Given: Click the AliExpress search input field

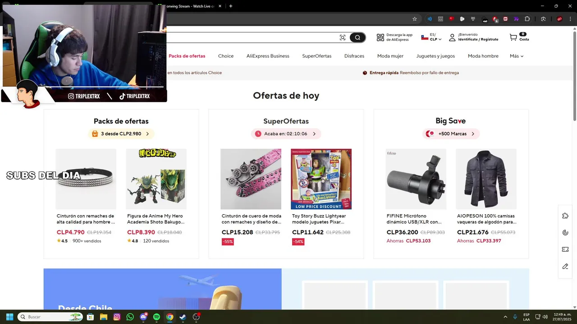Looking at the screenshot, I should click(252, 37).
